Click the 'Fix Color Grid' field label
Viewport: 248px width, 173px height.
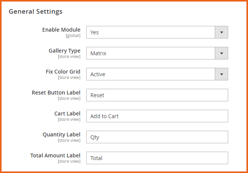(x=63, y=72)
